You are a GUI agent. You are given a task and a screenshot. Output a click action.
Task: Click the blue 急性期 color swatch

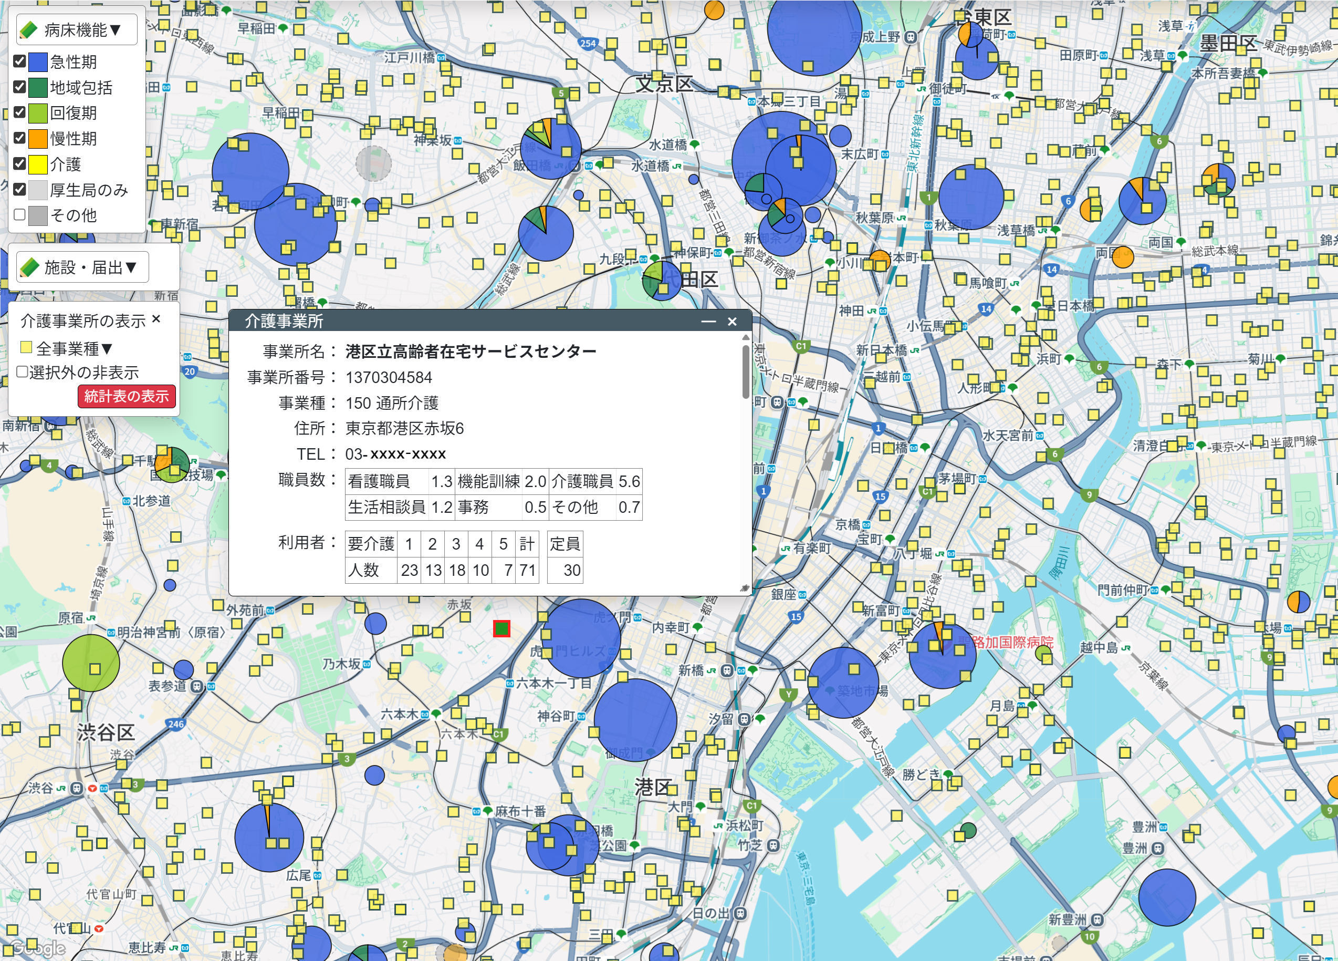coord(38,62)
